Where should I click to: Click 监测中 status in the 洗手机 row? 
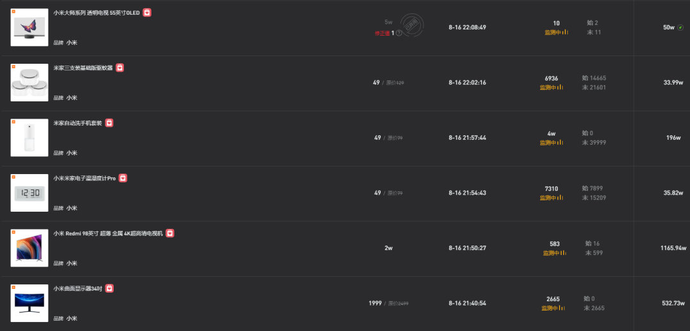tap(548, 143)
